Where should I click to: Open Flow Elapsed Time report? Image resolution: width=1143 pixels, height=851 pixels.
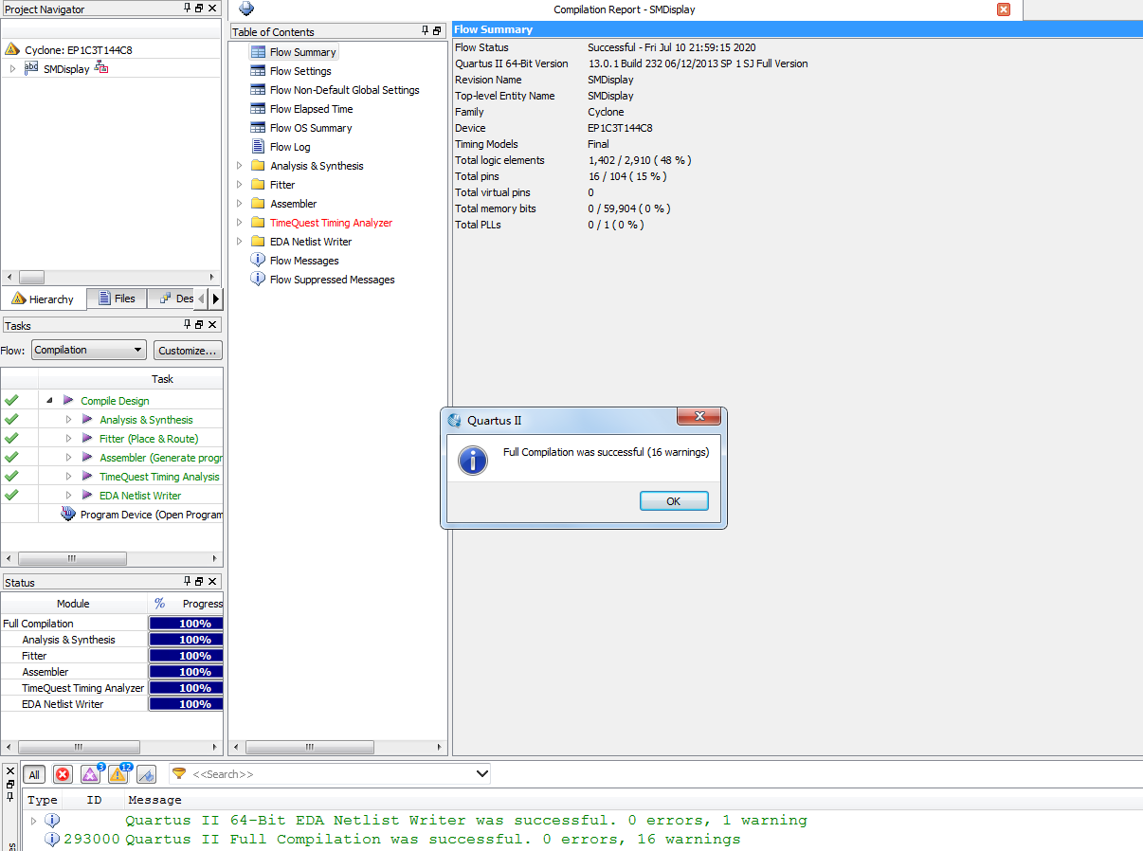point(311,109)
